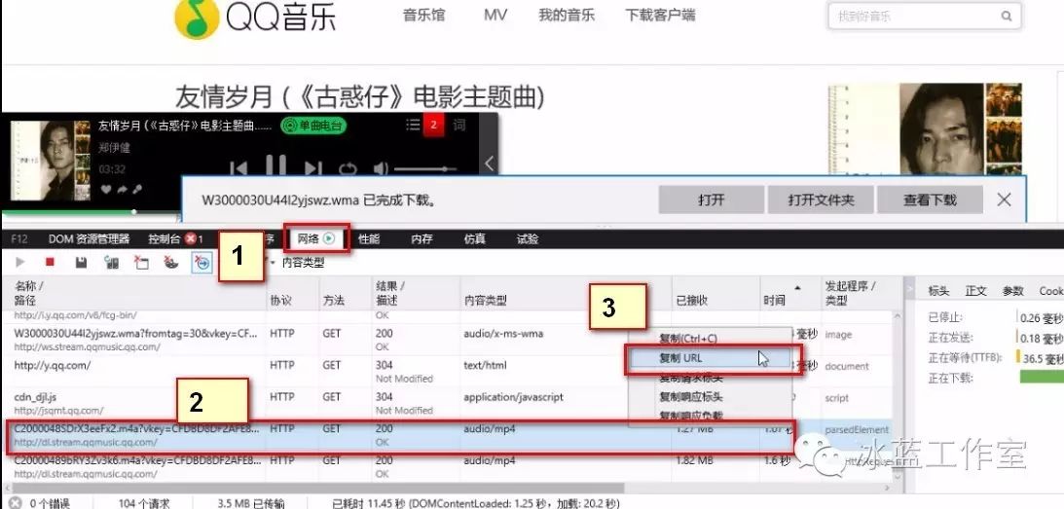Switch to 内存 tab

point(422,238)
